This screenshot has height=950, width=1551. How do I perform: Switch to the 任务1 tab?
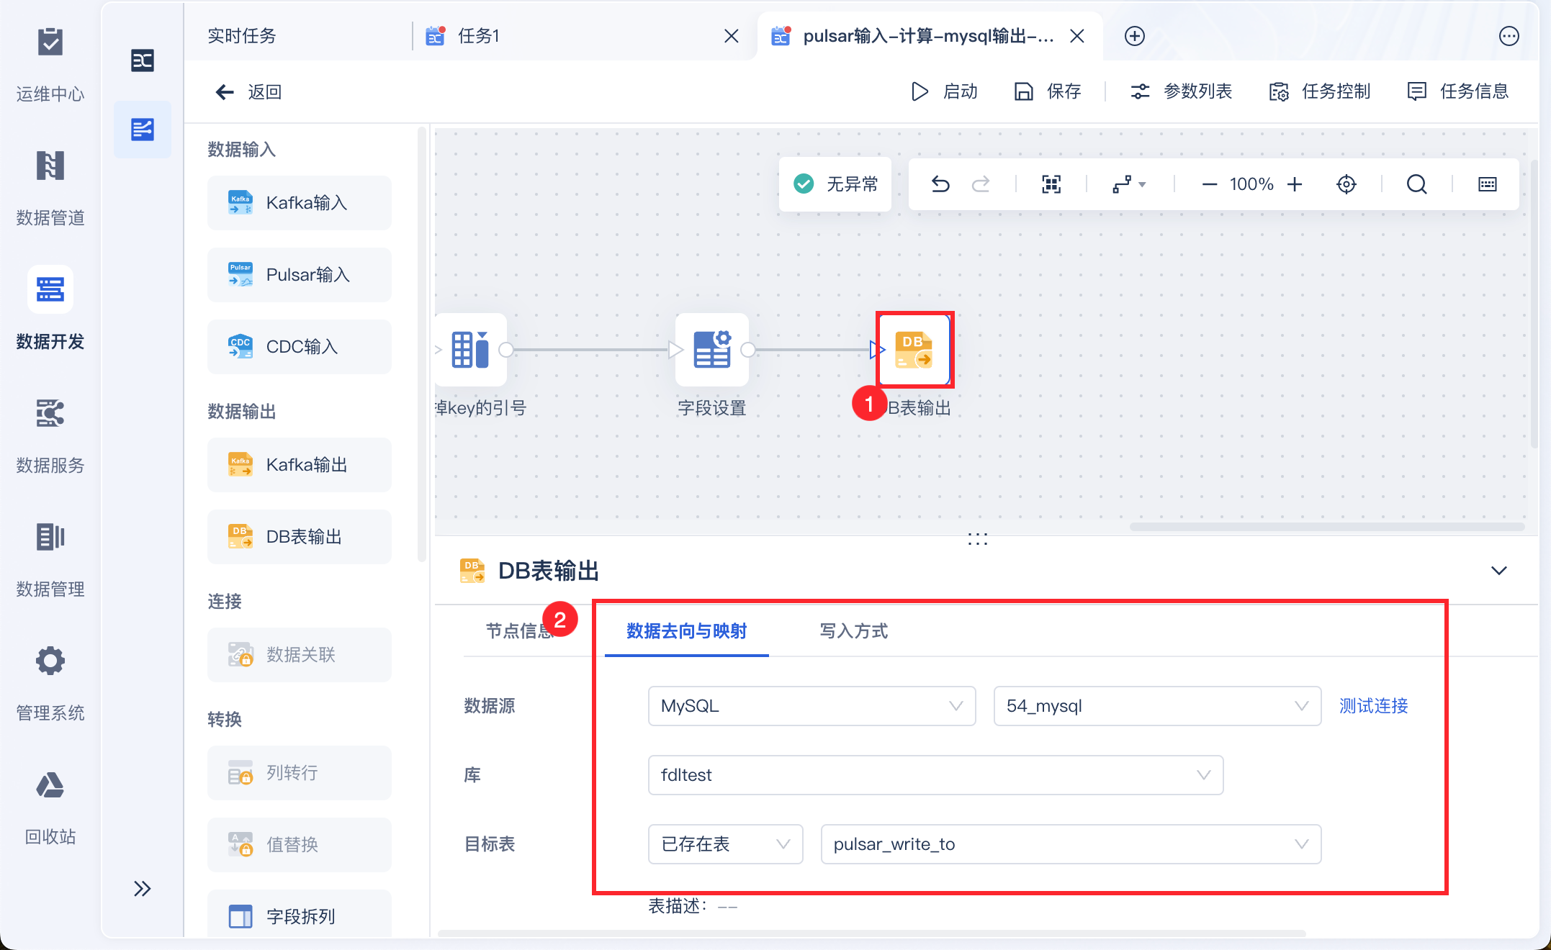[478, 36]
